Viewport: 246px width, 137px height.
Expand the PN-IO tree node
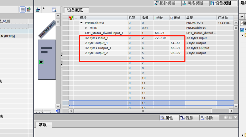(86, 28)
